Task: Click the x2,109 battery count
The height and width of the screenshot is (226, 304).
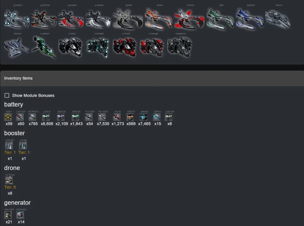Action: (x=62, y=124)
